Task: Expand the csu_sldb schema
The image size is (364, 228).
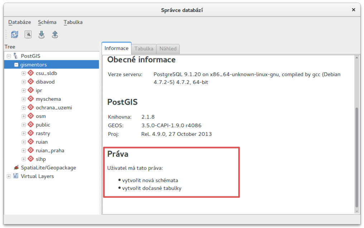Action: point(24,73)
